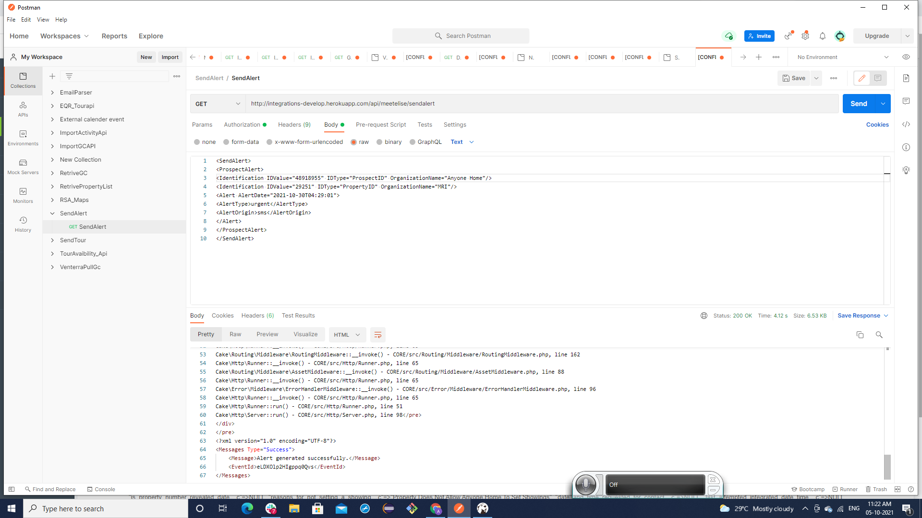Select x-www-form-urlencoded body type
The image size is (922, 518).
(x=305, y=142)
